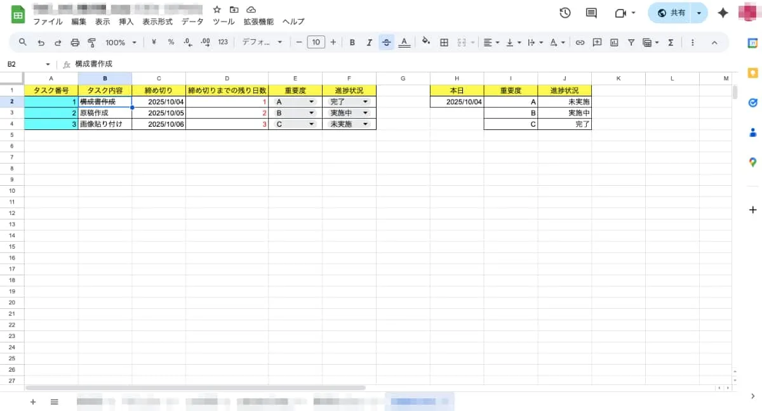762x411 pixels.
Task: Star this spreadsheet
Action: 217,10
